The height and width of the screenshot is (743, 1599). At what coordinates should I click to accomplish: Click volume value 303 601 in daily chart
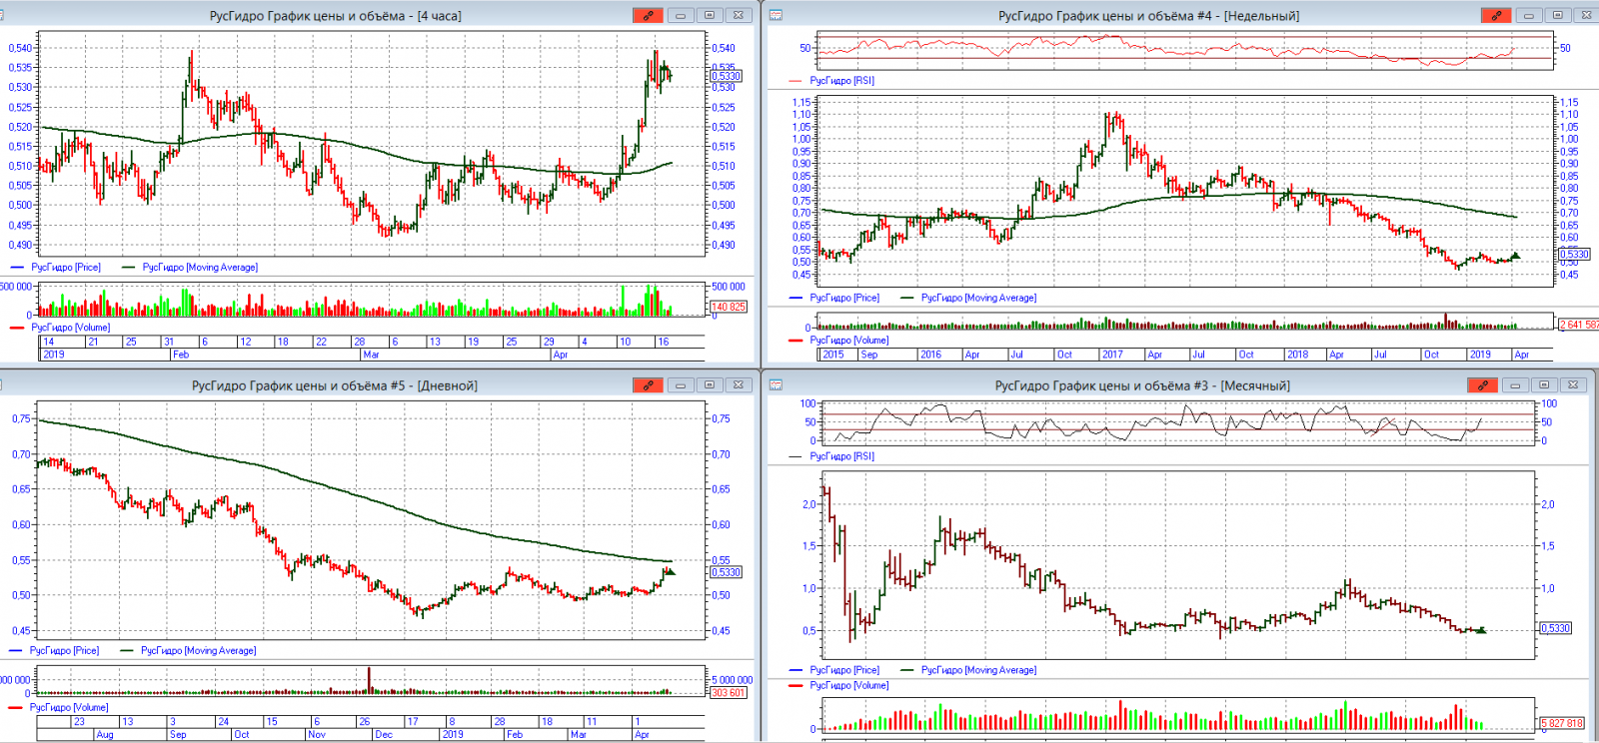coord(728,693)
